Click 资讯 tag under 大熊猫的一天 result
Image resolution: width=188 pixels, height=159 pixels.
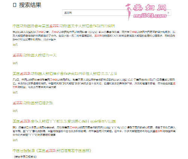click(x=15, y=63)
